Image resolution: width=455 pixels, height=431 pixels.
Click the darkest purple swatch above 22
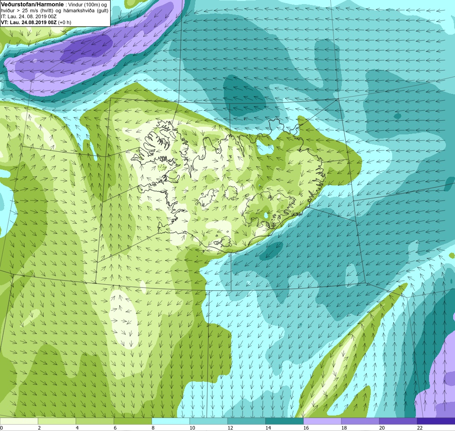(x=436, y=421)
